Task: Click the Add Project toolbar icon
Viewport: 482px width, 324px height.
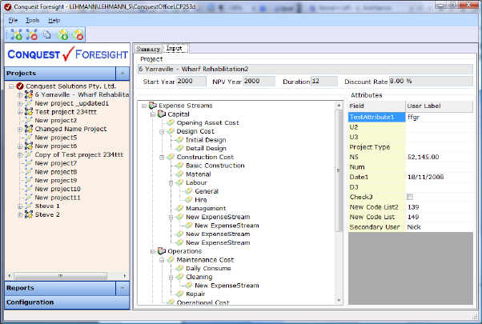Action: pos(16,34)
